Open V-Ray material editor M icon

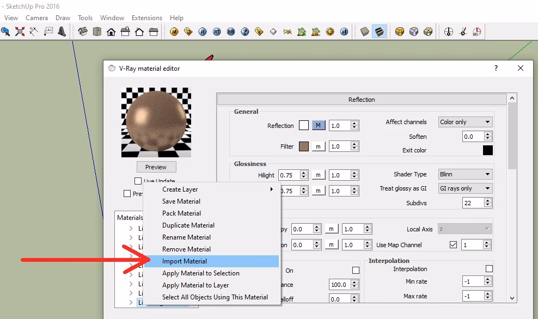click(174, 32)
